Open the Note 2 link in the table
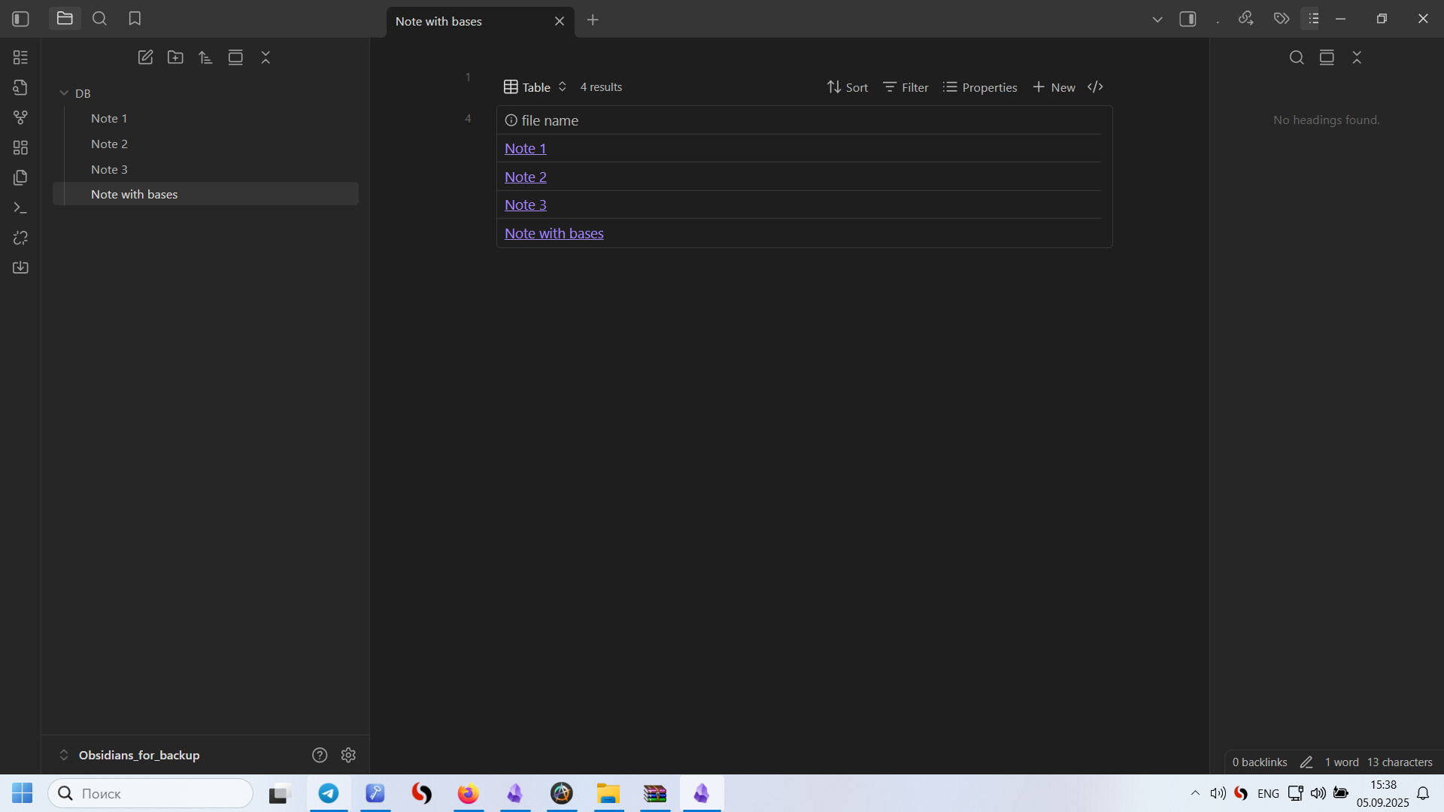 point(525,177)
